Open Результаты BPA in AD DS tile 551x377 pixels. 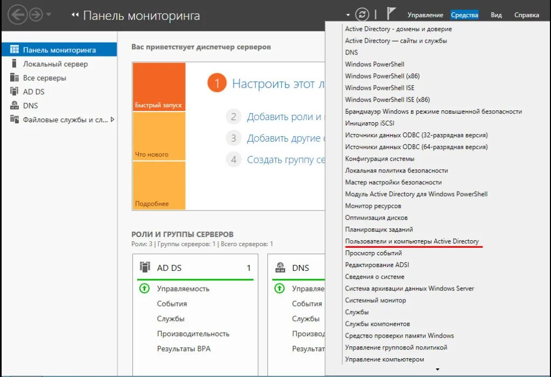[x=183, y=349]
